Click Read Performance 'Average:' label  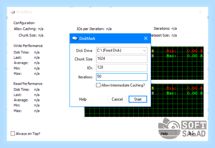click(x=21, y=100)
